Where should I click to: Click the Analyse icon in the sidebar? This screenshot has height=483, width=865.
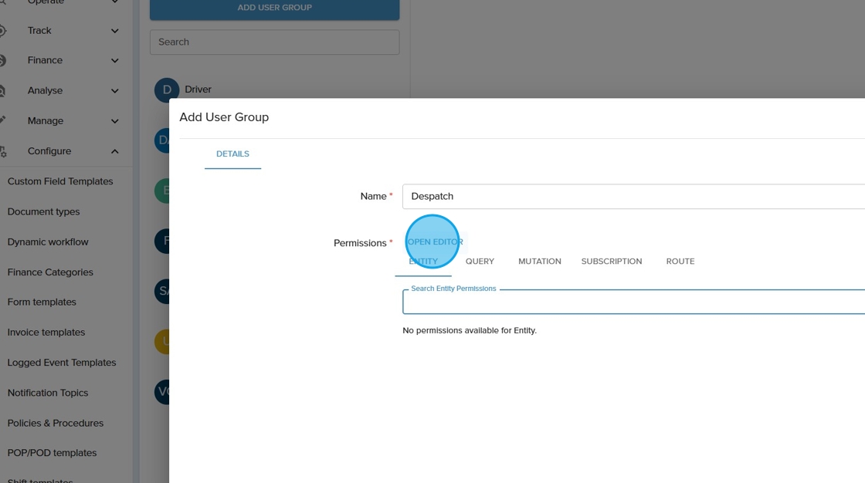coord(2,91)
